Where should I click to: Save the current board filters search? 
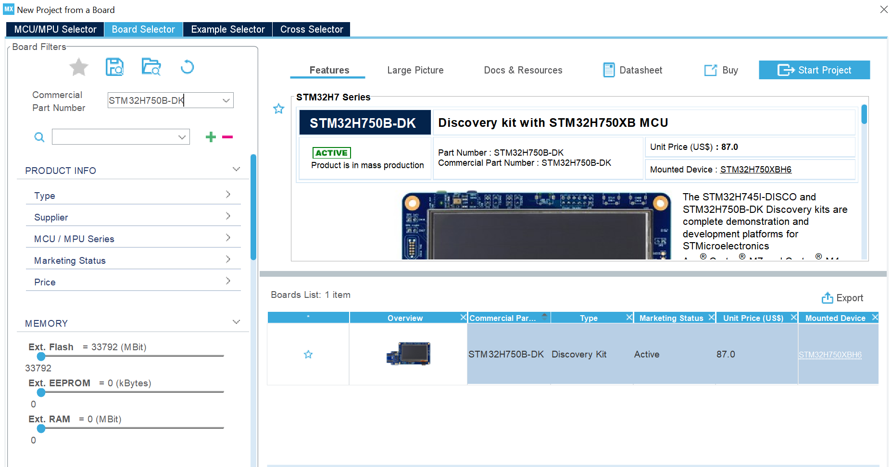[115, 67]
